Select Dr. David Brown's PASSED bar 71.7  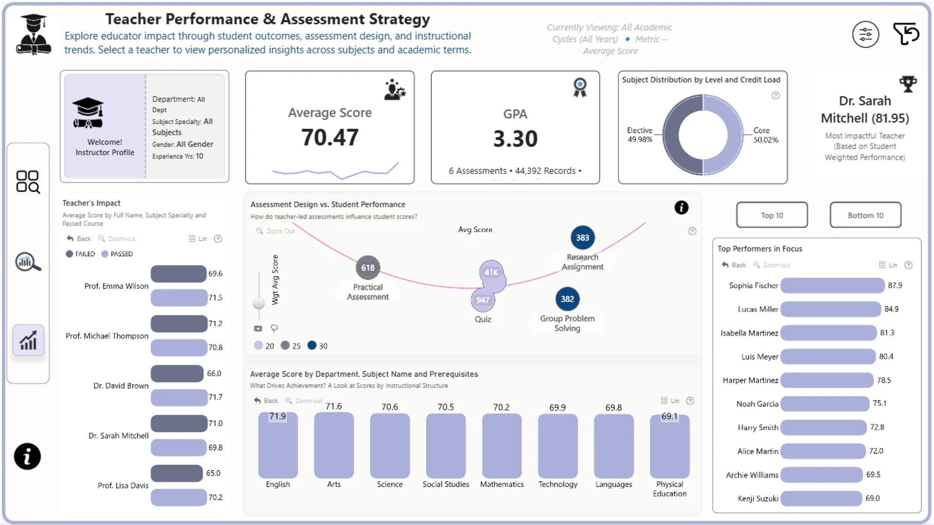click(x=179, y=397)
